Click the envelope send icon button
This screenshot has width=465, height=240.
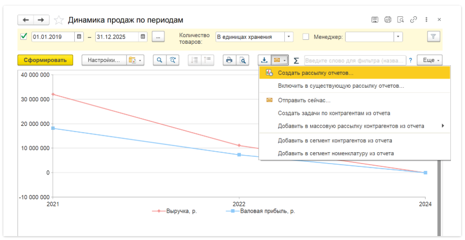280,60
